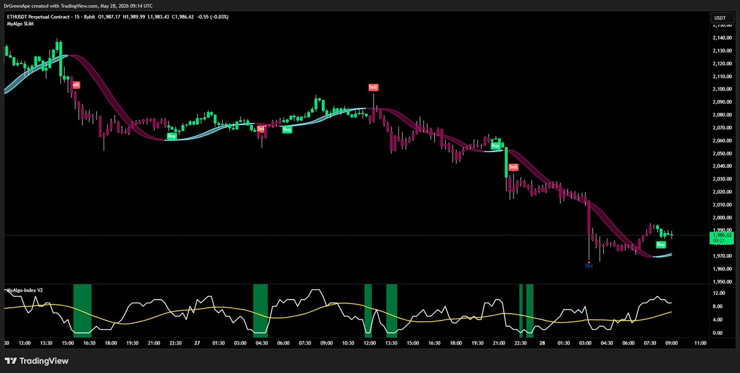This screenshot has width=740, height=373.
Task: Click the USDT currency button on price scale
Action: point(720,18)
